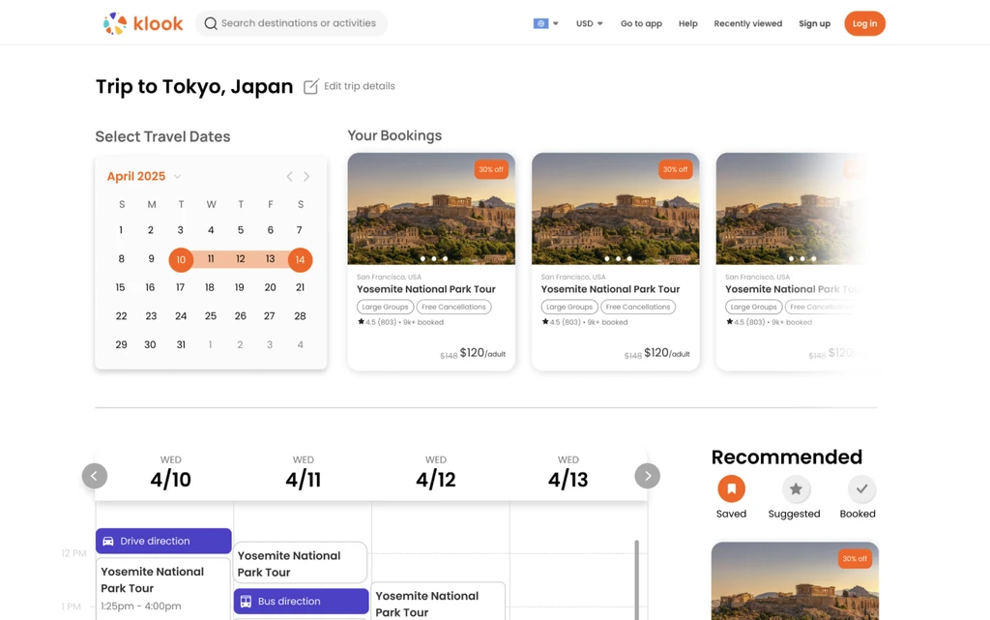Click the Bus direction block
Viewport: 990px width, 620px height.
tap(302, 601)
